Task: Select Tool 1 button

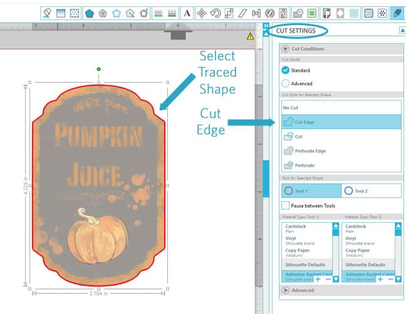Action: tap(311, 191)
